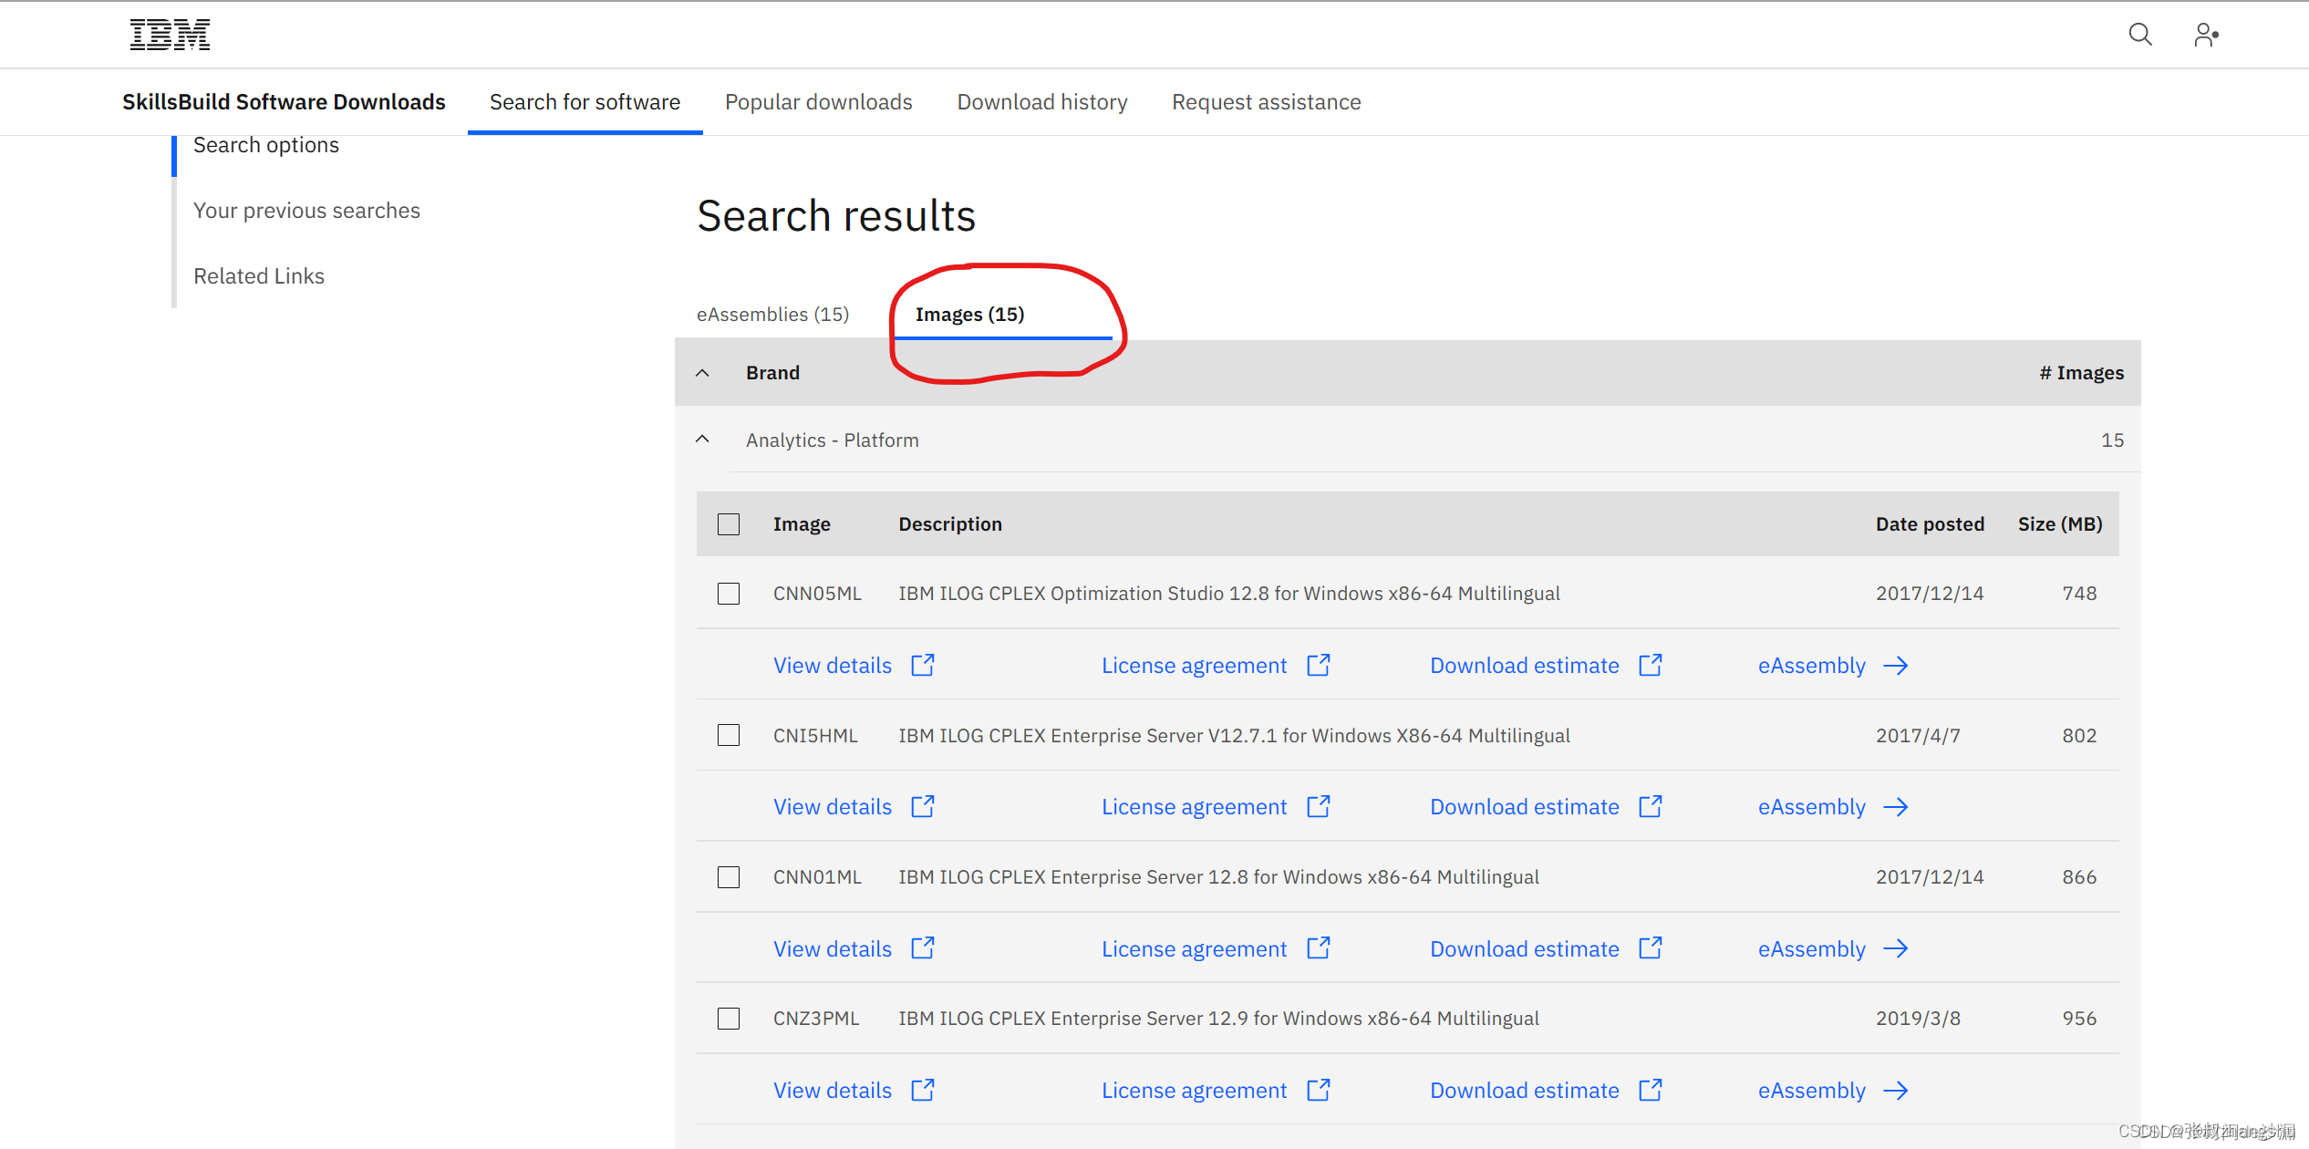Screen dimensions: 2309x1149
Task: Click external-link icon beside CNI5HML License agreement
Action: (1319, 806)
